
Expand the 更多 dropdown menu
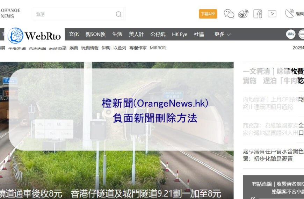coord(222,34)
